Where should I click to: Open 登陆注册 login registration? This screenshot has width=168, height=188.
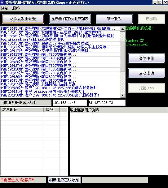(x=147, y=58)
